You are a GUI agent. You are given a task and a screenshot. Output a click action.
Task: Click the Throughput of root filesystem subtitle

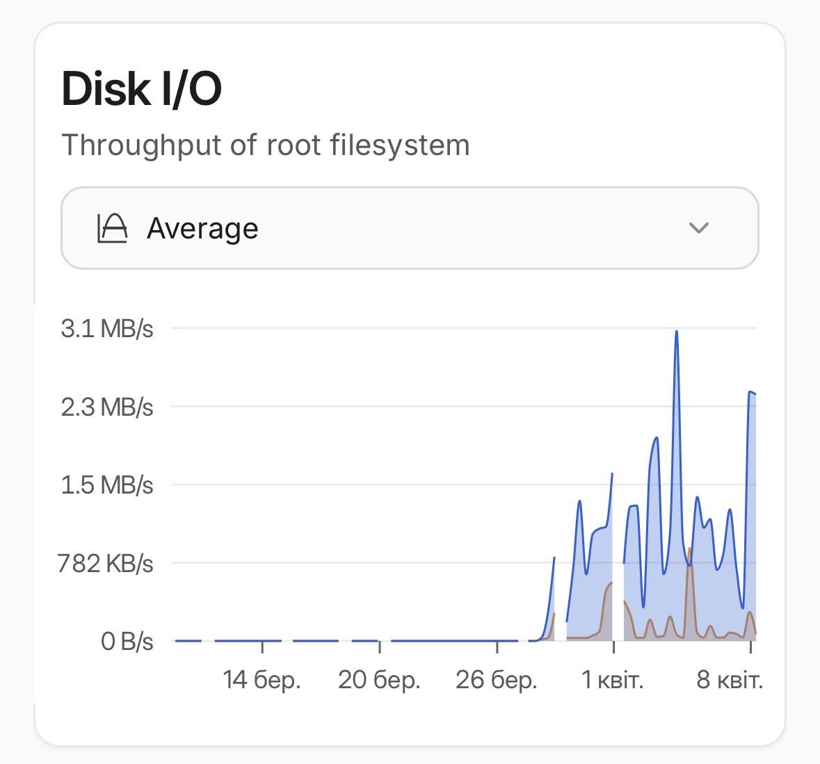[266, 145]
